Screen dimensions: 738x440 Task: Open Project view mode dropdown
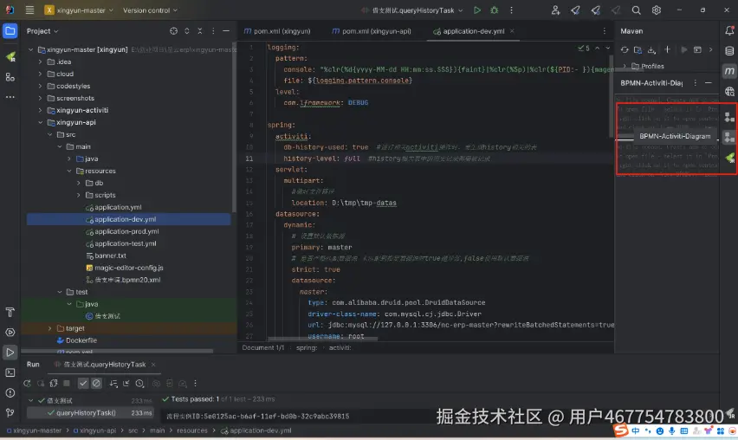[x=42, y=31]
